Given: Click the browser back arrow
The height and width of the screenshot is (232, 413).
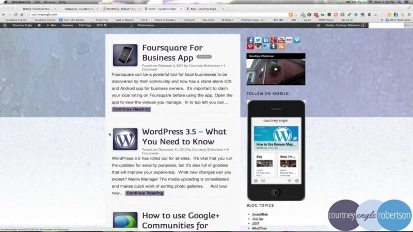Looking at the screenshot, I should click(x=4, y=14).
